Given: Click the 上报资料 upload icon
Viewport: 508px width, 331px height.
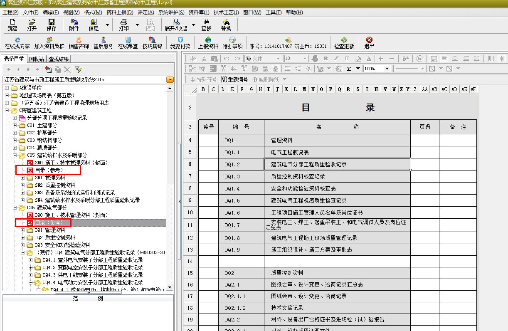Looking at the screenshot, I should tap(208, 43).
